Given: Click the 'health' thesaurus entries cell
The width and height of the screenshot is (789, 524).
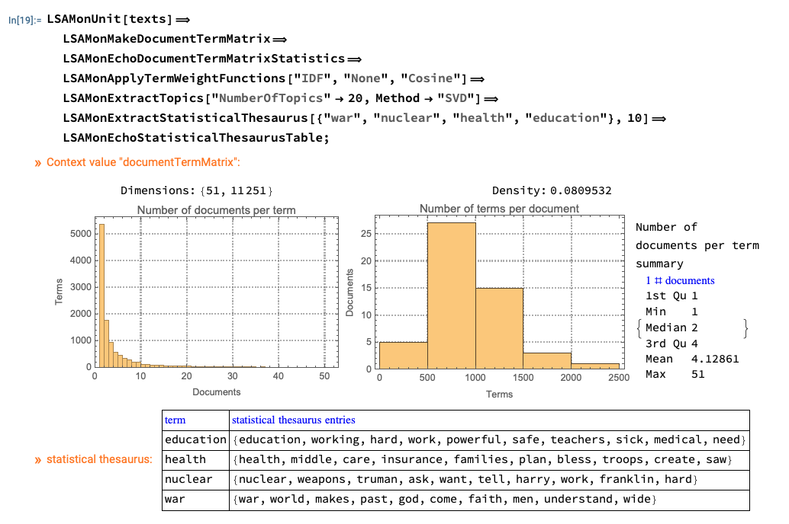Looking at the screenshot, I should pos(482,459).
